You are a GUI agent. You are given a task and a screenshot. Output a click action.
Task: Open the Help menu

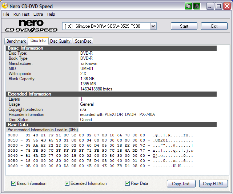click(x=51, y=14)
